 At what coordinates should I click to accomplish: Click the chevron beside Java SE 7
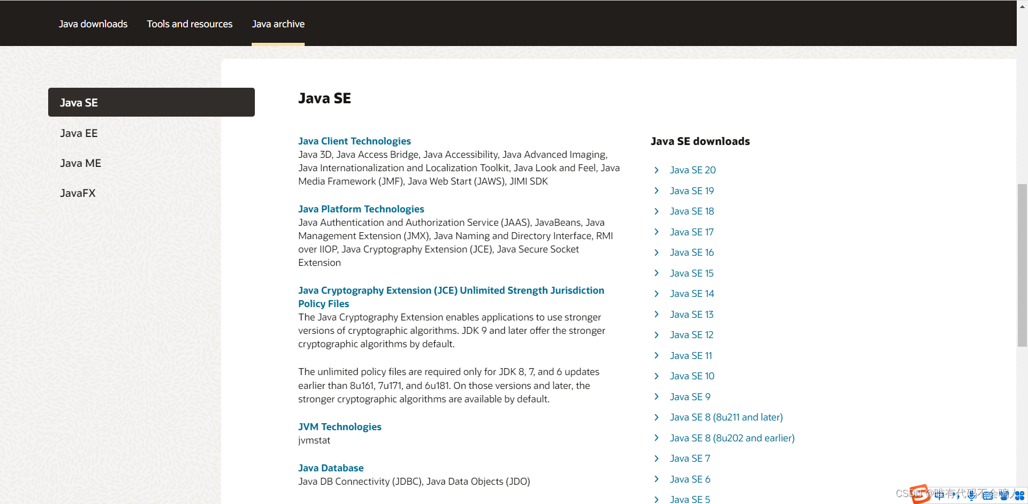click(x=656, y=459)
